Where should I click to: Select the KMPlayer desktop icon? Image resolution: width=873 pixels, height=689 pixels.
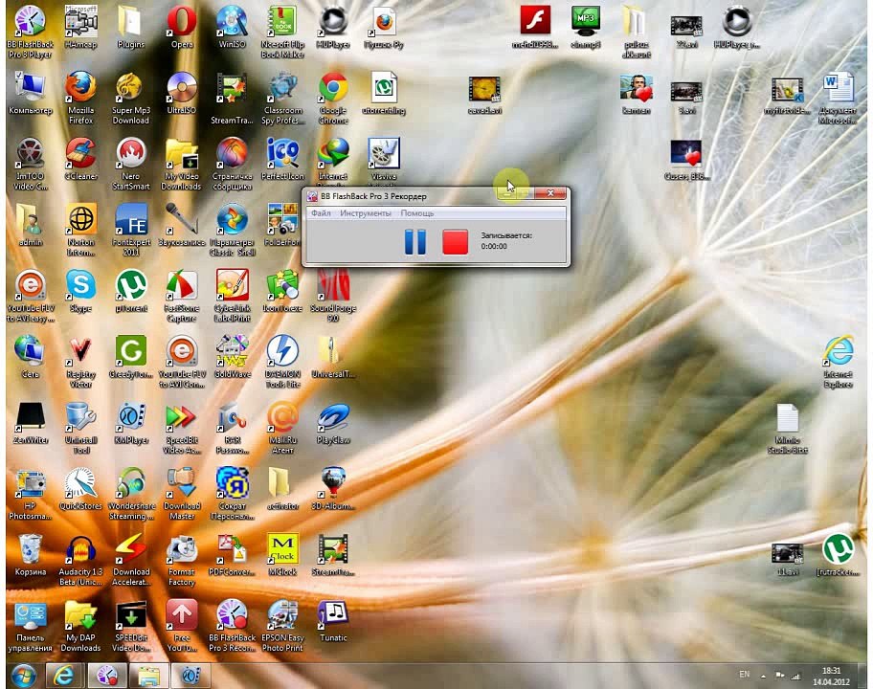pyautogui.click(x=131, y=423)
